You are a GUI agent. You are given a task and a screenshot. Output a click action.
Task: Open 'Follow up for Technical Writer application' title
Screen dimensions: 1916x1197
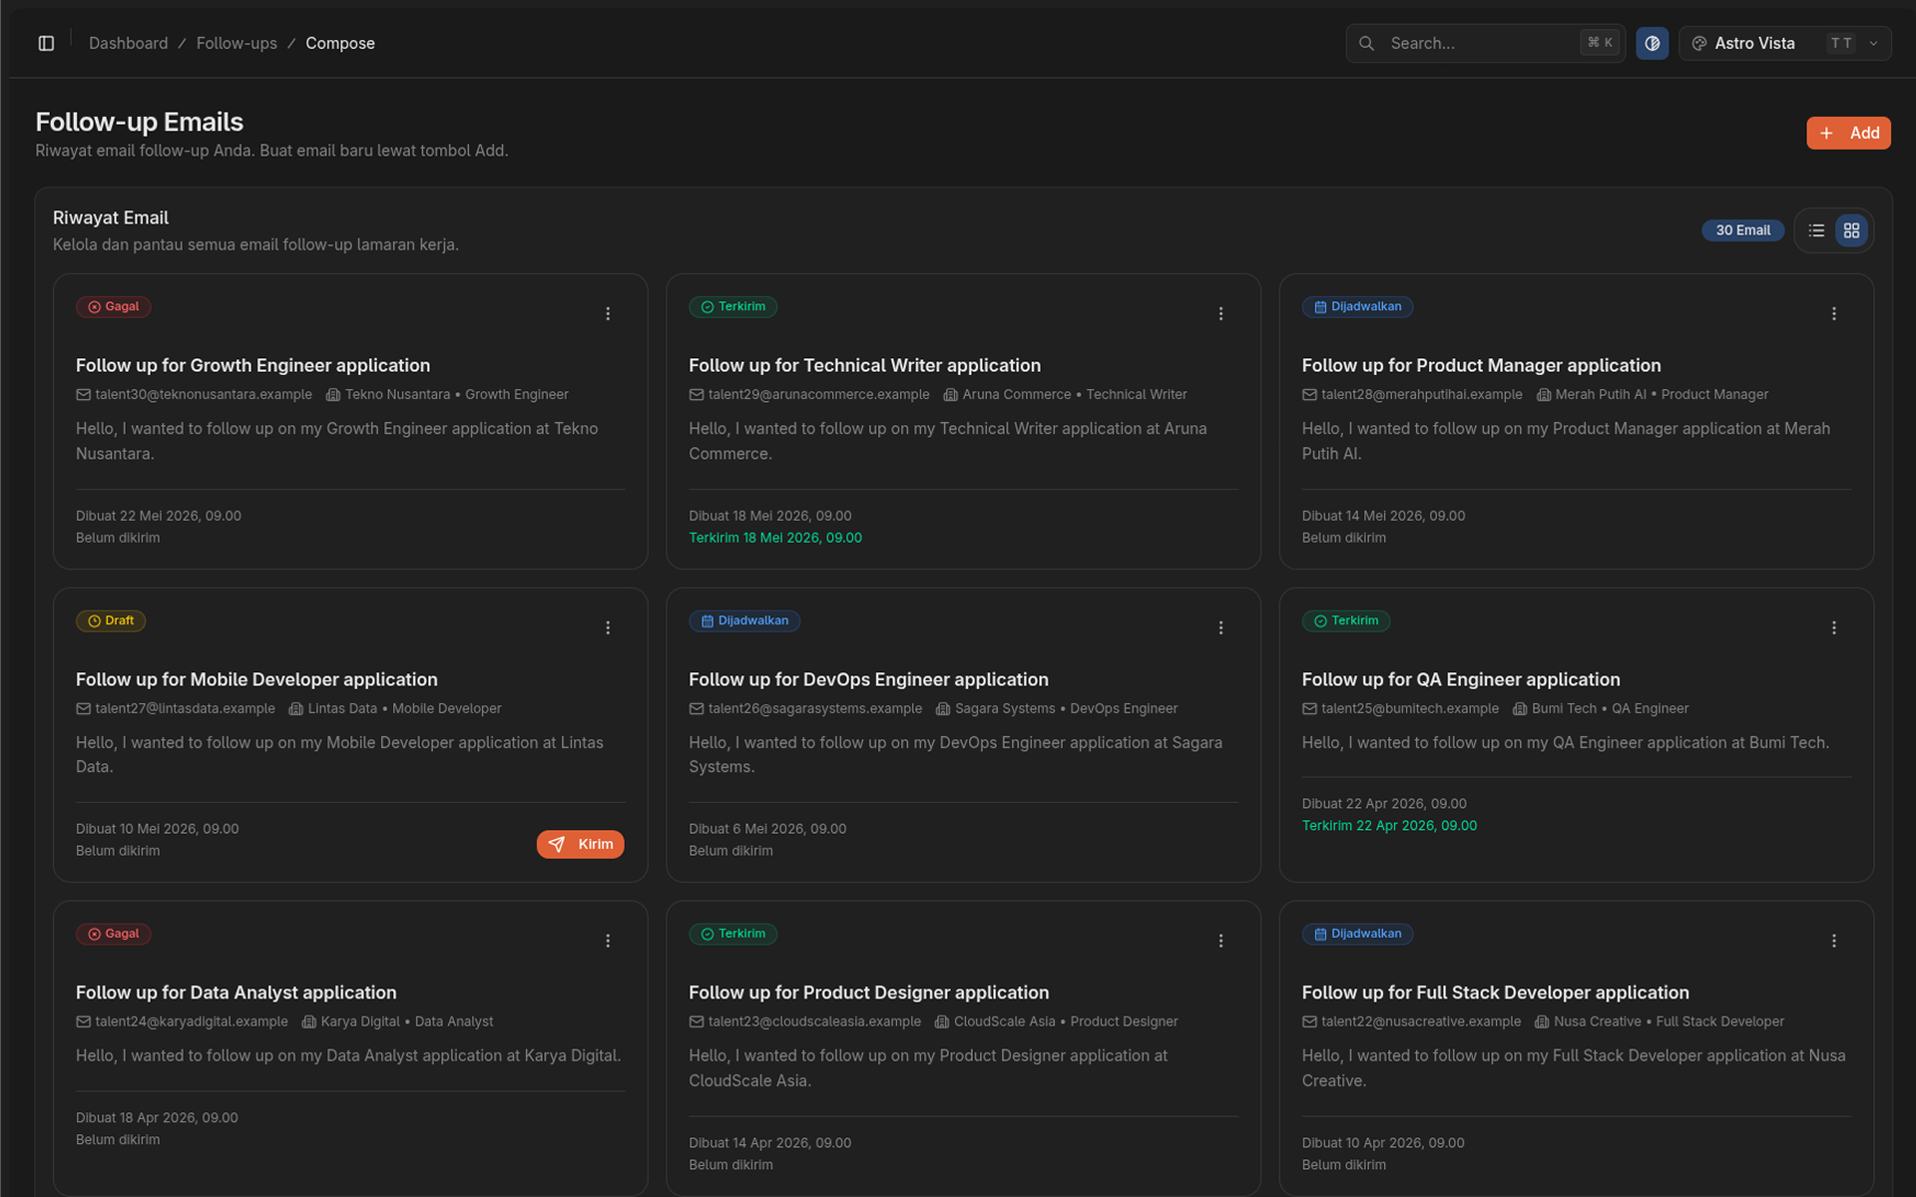(864, 365)
